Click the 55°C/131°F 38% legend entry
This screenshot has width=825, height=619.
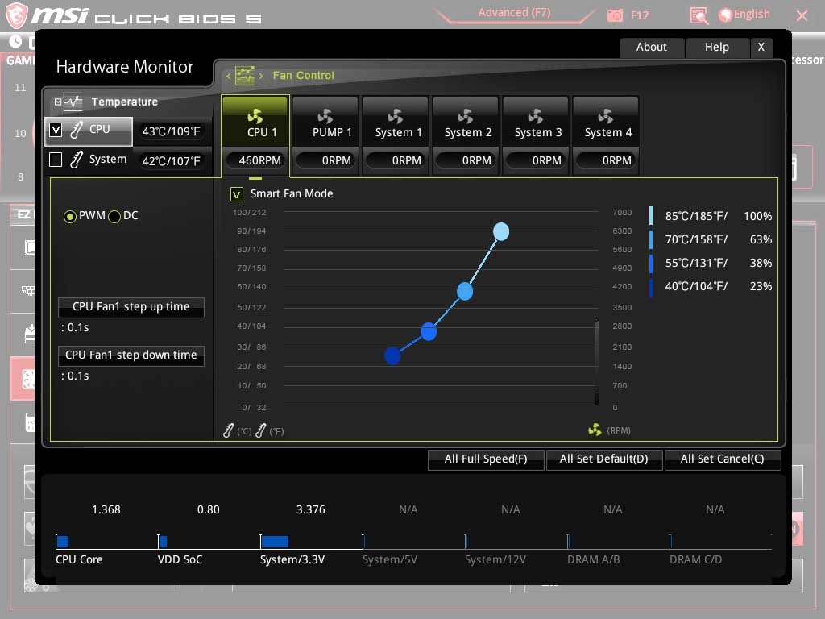[x=711, y=263]
